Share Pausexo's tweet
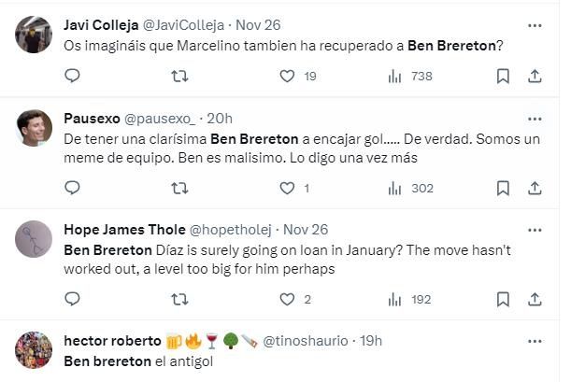Screen dimensions: 571x382 point(535,189)
